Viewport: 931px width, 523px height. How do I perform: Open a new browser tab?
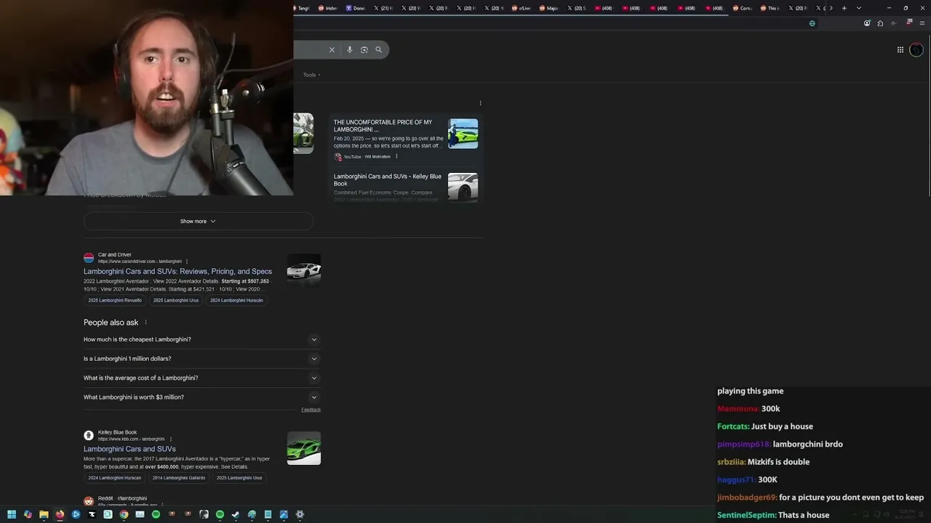tap(844, 8)
